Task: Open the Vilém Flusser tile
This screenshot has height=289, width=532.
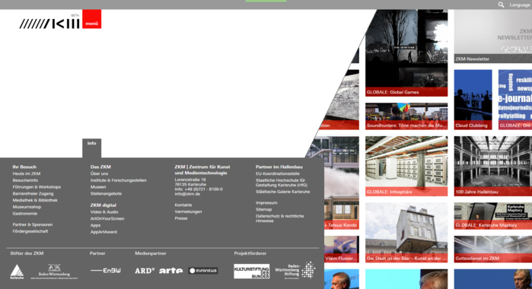Action: click(x=341, y=249)
